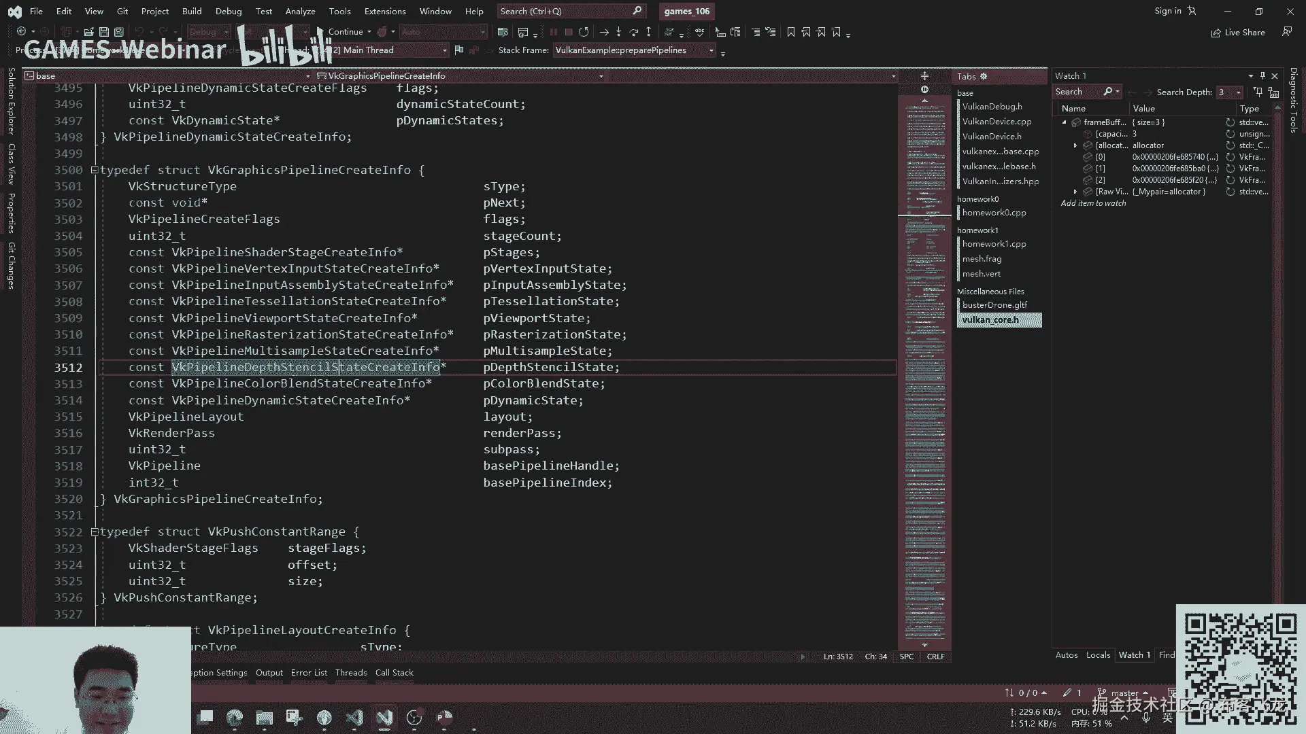
Task: Click the Step Over icon
Action: pyautogui.click(x=633, y=32)
